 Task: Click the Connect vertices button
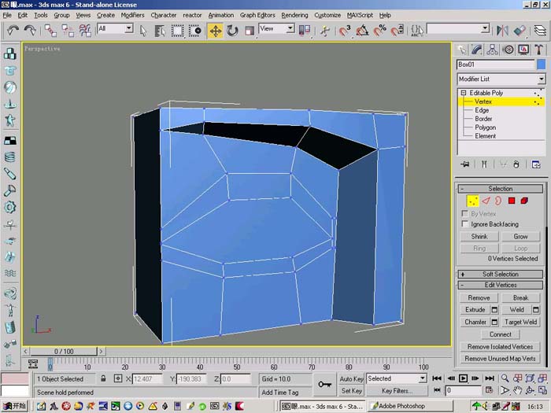(x=501, y=334)
